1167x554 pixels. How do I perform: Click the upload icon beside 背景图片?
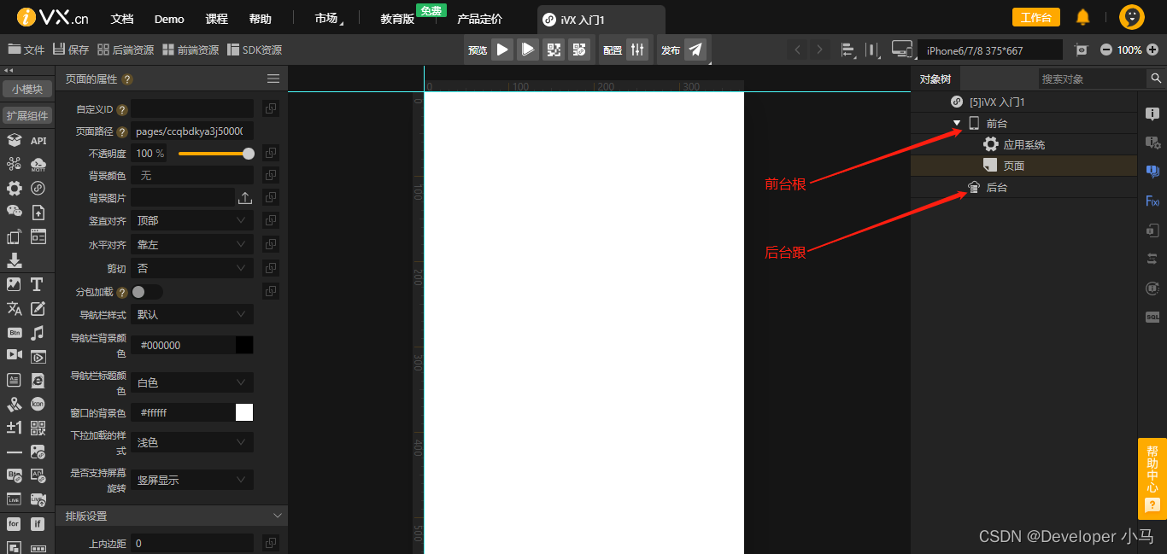pos(244,198)
